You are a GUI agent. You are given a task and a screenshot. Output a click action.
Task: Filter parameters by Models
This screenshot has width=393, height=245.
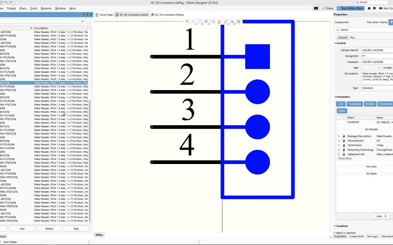point(370,104)
